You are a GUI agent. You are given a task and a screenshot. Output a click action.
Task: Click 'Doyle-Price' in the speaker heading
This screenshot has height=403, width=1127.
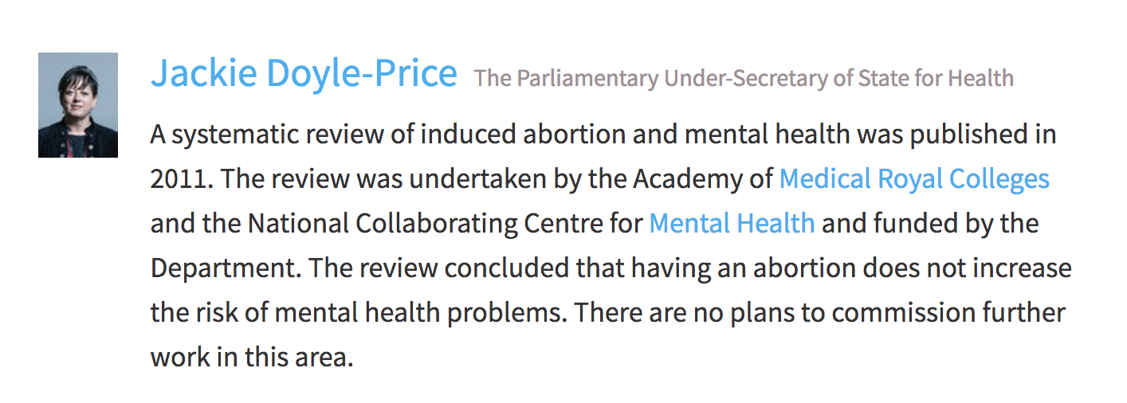coord(362,73)
